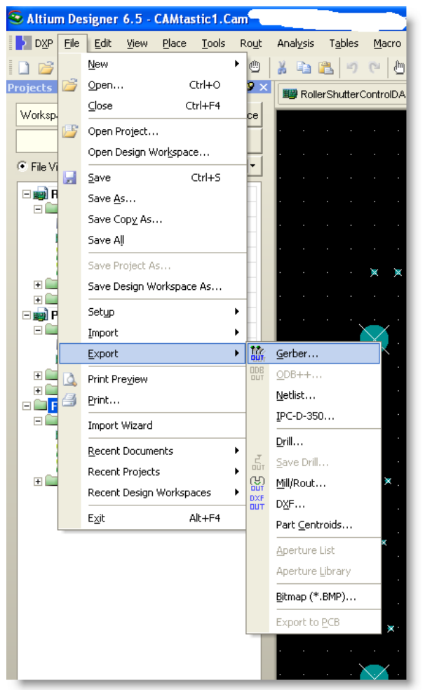Click the Save floppy disk icon in File menu

click(x=69, y=178)
